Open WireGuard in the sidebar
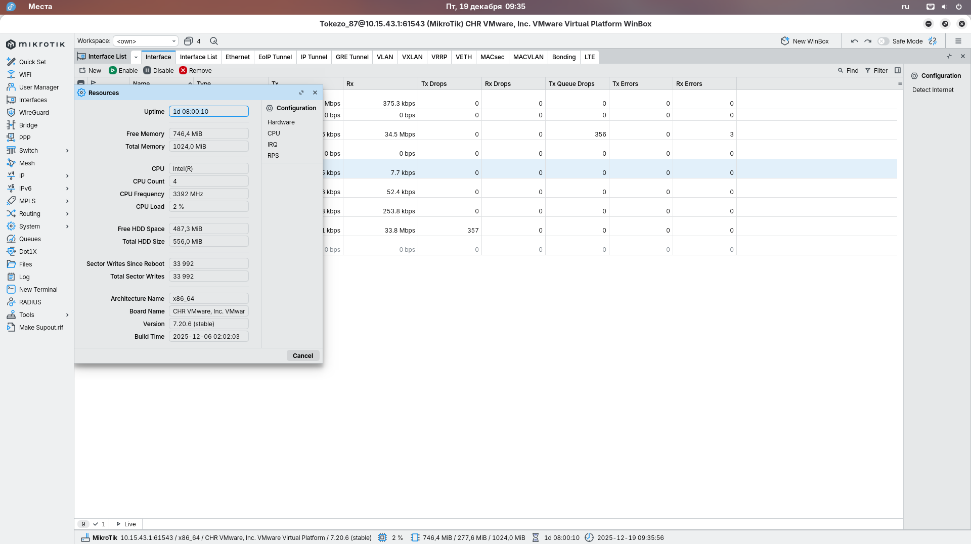This screenshot has height=544, width=971. (33, 112)
